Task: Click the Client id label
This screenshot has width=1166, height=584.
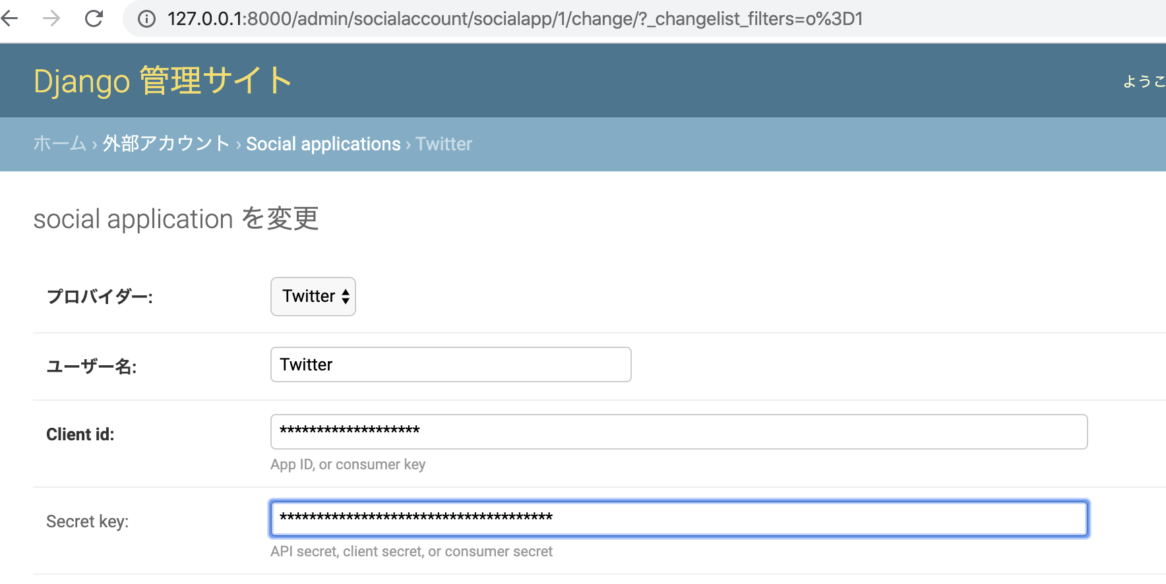Action: point(80,434)
